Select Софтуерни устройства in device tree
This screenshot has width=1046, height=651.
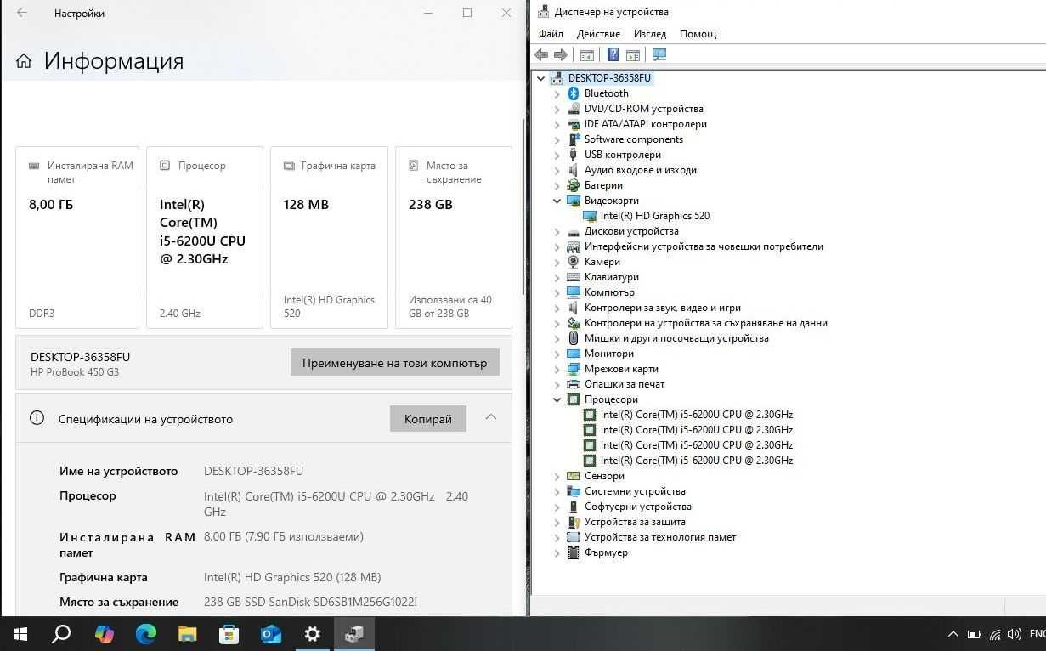(x=638, y=507)
